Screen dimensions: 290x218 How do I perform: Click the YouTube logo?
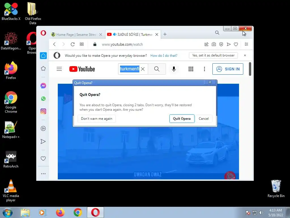point(82,69)
